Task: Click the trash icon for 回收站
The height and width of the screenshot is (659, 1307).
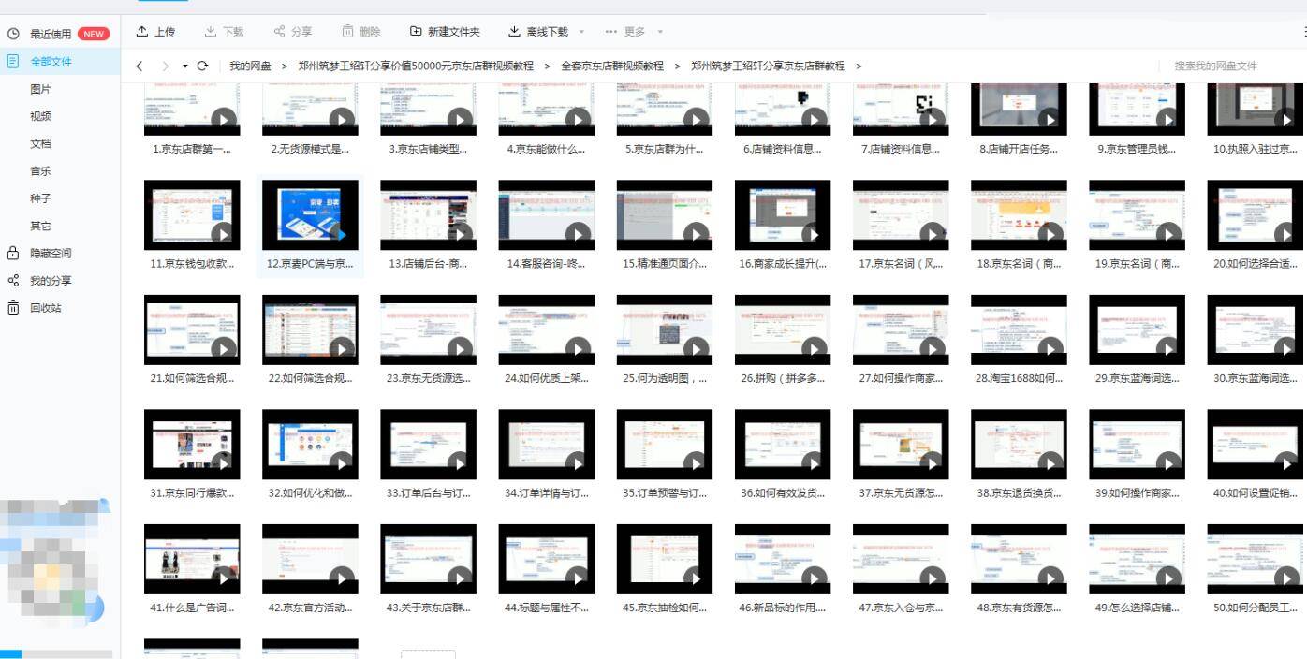Action: pos(13,307)
